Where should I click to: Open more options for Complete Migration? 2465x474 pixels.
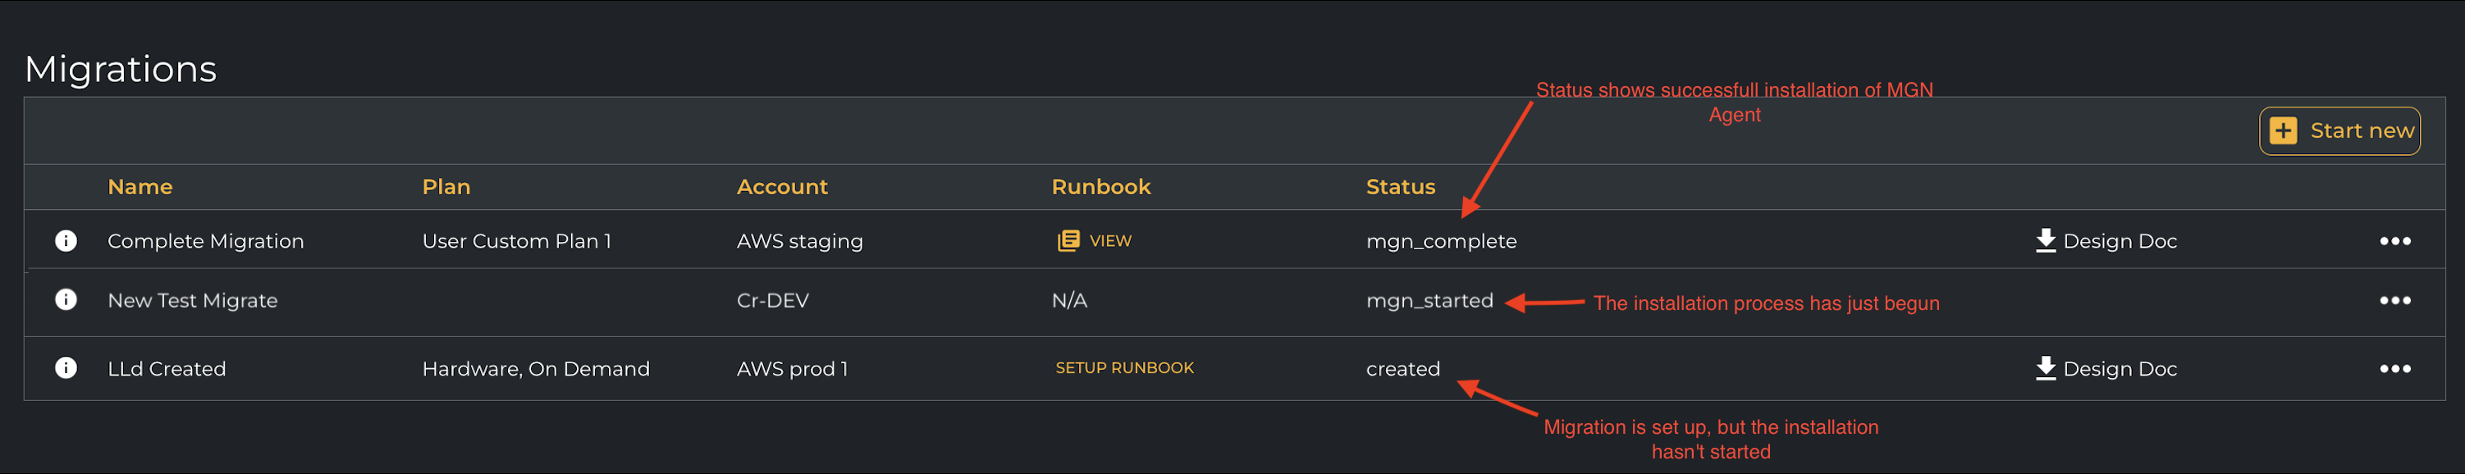[2394, 241]
